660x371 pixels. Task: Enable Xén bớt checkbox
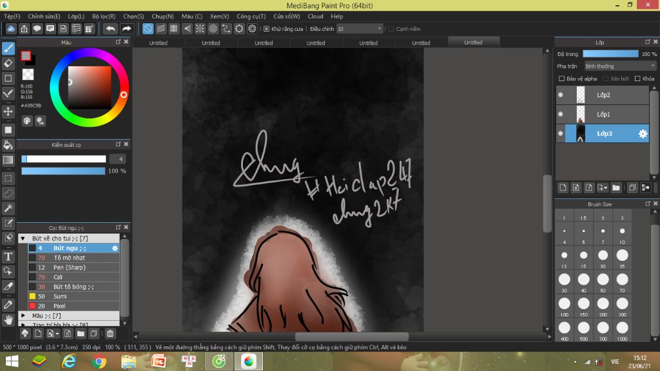click(605, 79)
